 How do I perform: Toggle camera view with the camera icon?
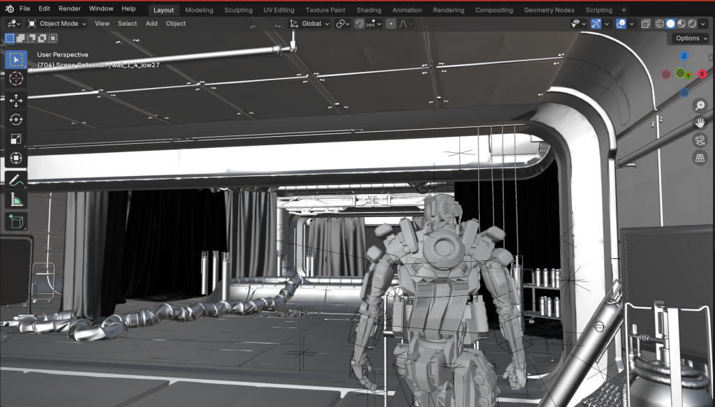700,140
